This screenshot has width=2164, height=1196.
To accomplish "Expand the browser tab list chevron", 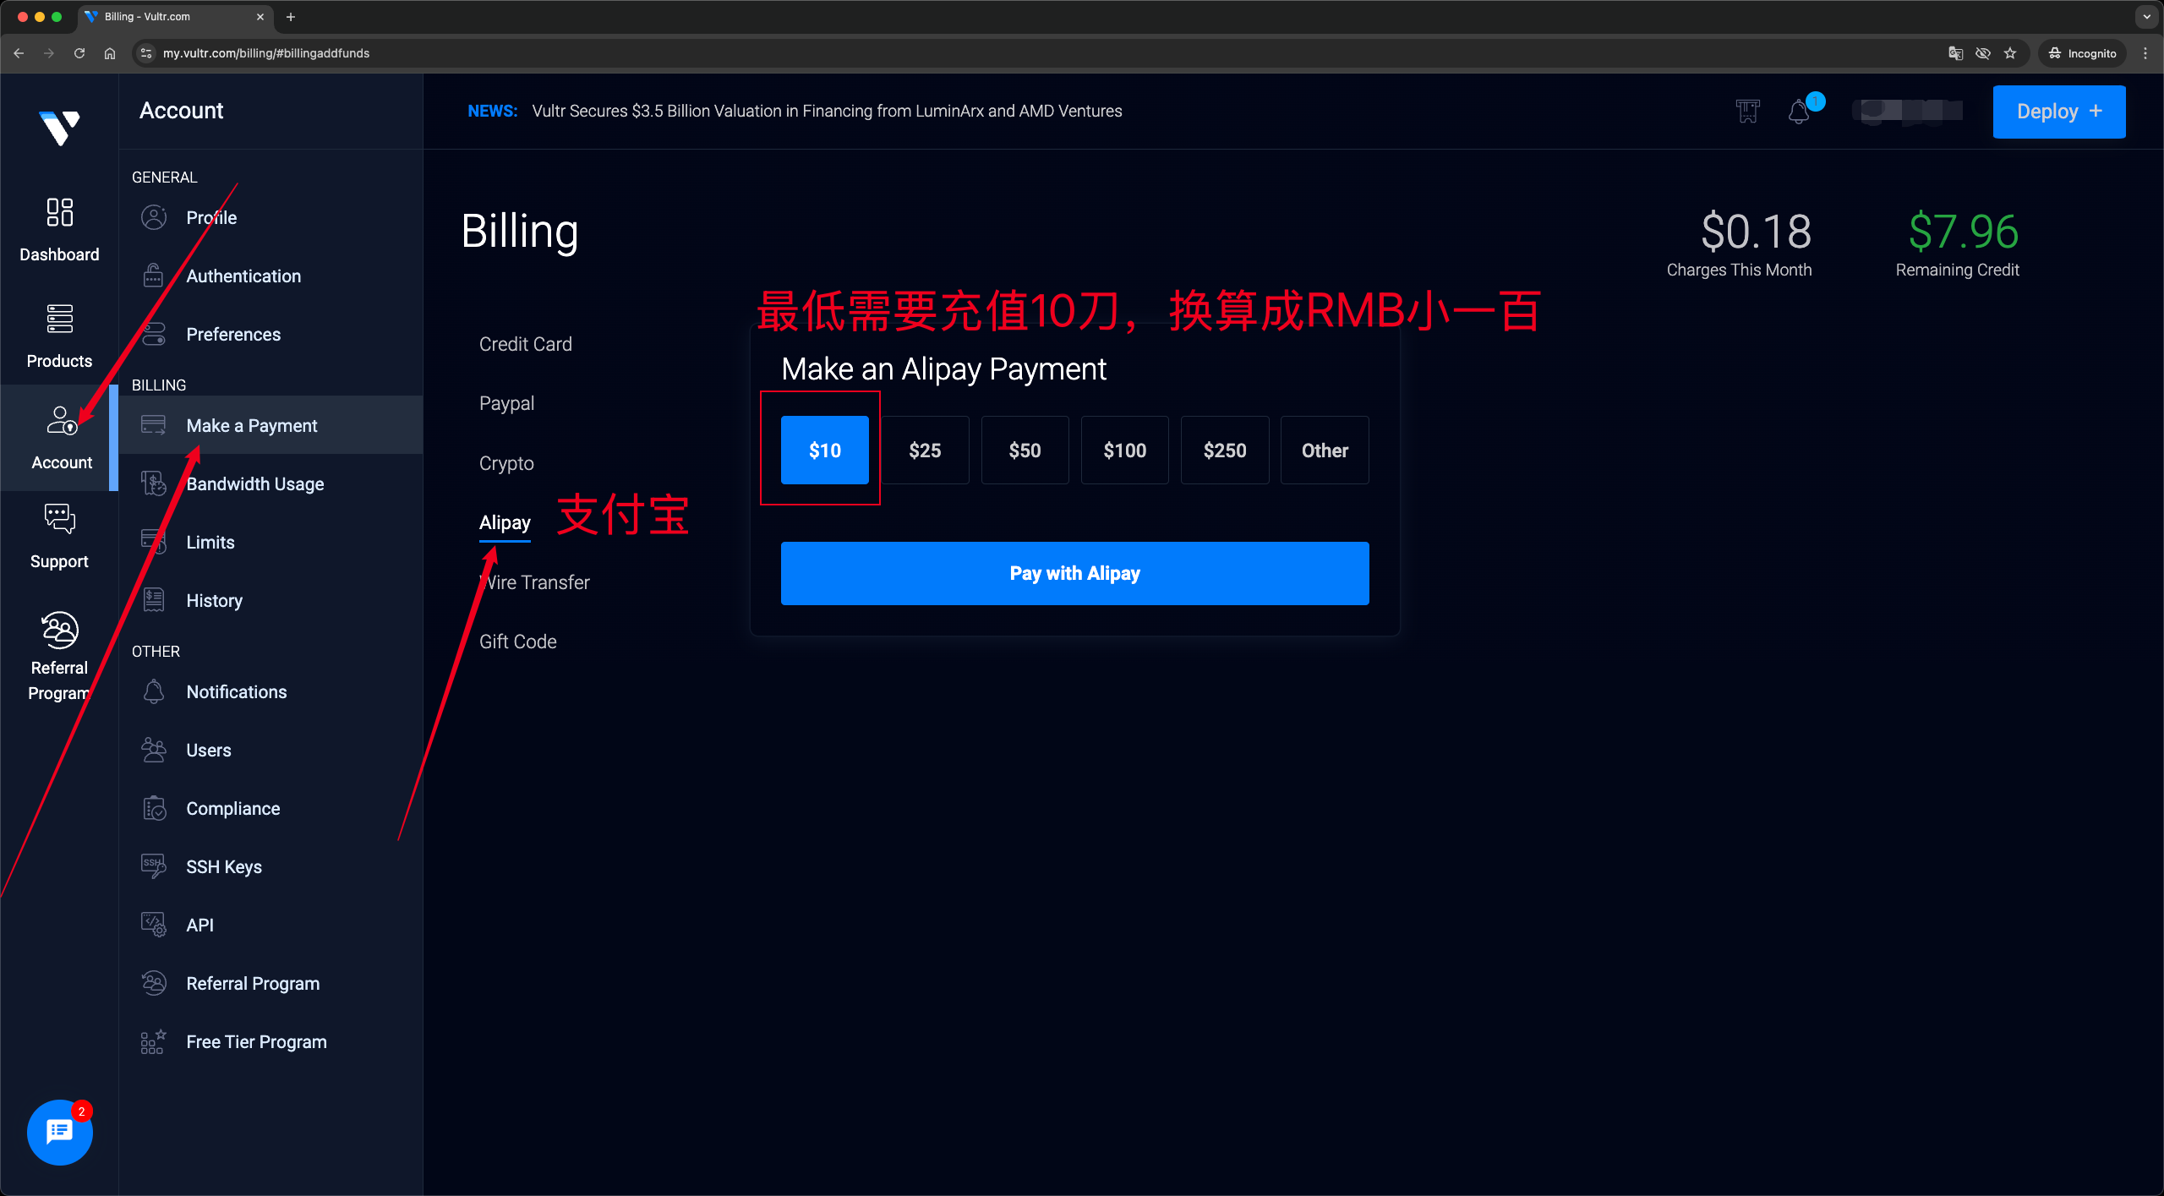I will pos(2145,16).
